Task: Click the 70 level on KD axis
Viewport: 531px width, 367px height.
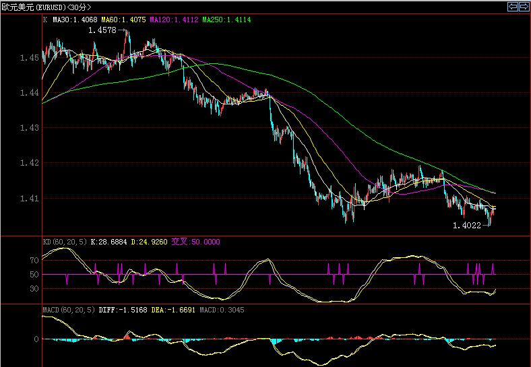Action: pyautogui.click(x=34, y=260)
